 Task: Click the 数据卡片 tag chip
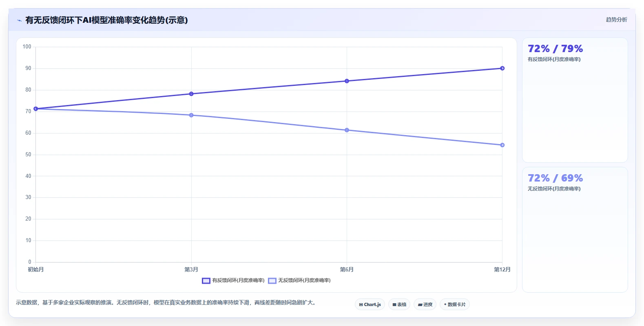(455, 304)
